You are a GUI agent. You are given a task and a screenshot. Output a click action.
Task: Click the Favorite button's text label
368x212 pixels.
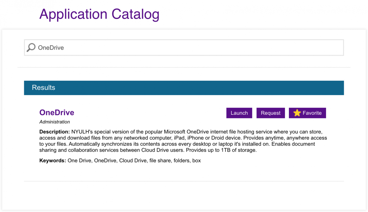point(312,113)
